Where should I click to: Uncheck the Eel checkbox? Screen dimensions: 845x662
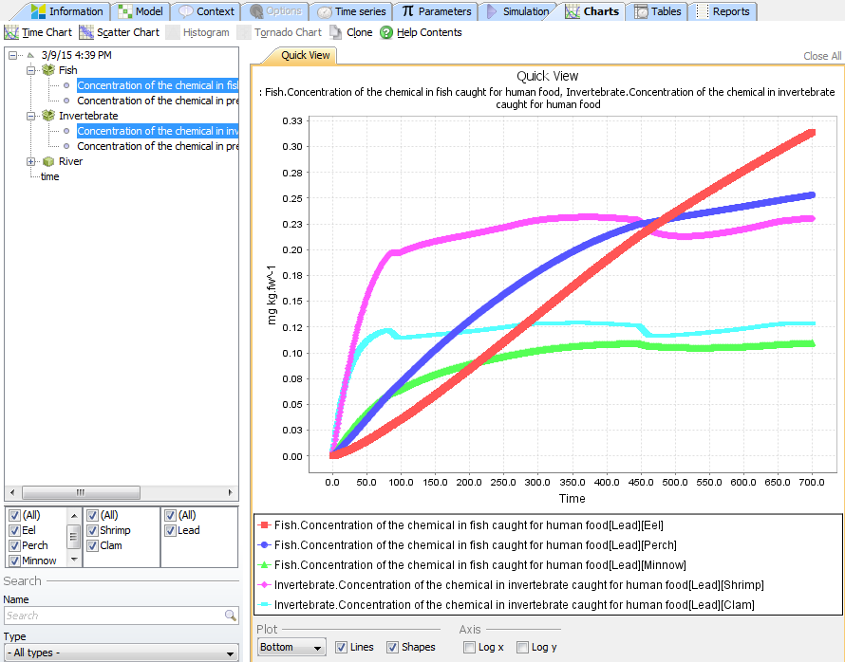(x=14, y=531)
